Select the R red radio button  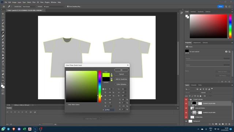pos(103,99)
